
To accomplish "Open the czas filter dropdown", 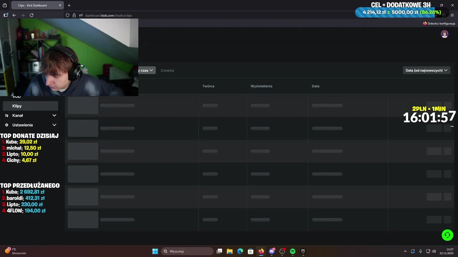I will [x=147, y=70].
